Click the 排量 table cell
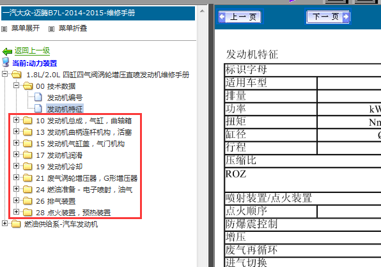Image resolution: width=381 pixels, height=267 pixels. point(271,96)
